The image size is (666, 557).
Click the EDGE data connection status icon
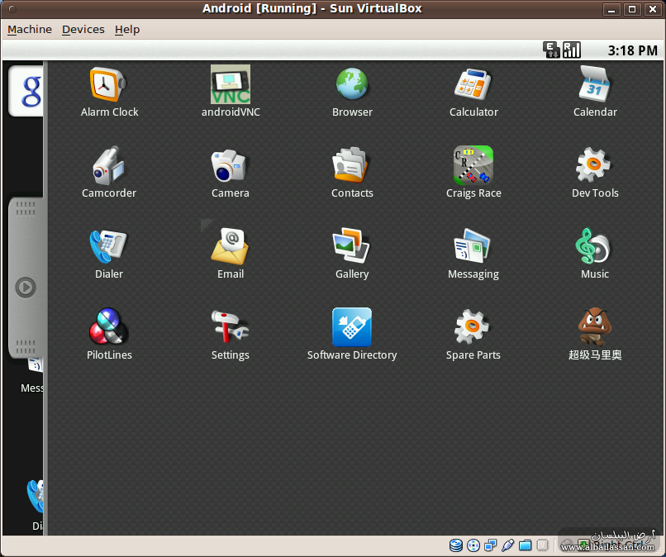point(551,50)
